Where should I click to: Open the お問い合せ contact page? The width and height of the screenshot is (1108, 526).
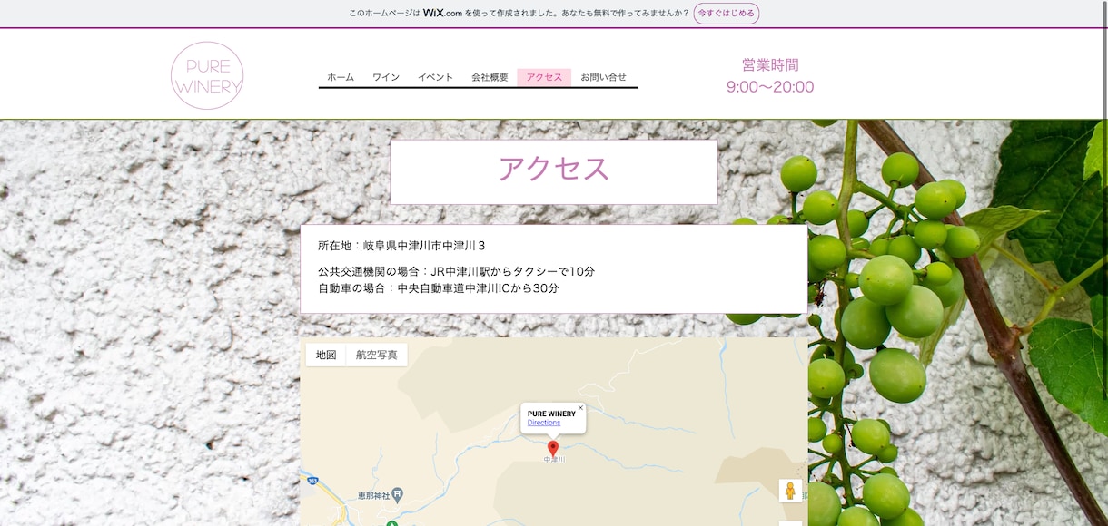(604, 77)
